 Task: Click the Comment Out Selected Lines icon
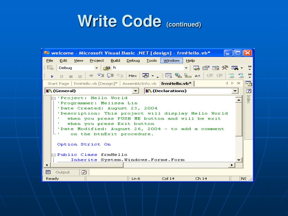point(231,75)
